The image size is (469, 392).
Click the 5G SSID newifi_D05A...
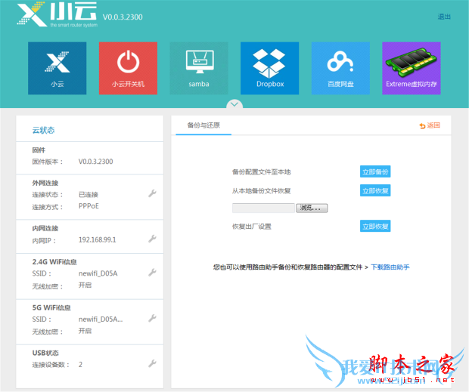101,319
